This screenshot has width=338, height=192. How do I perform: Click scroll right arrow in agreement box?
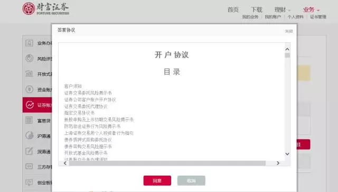(x=278, y=163)
